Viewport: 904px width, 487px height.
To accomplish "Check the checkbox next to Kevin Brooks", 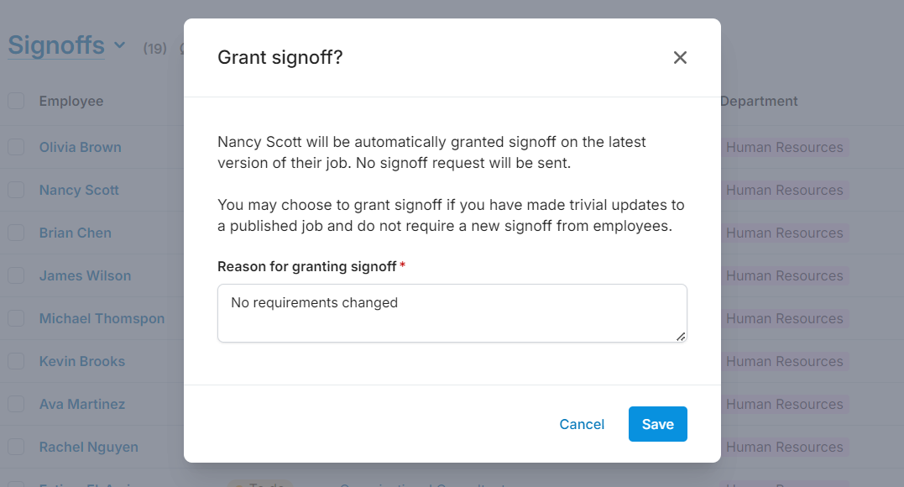I will click(16, 360).
